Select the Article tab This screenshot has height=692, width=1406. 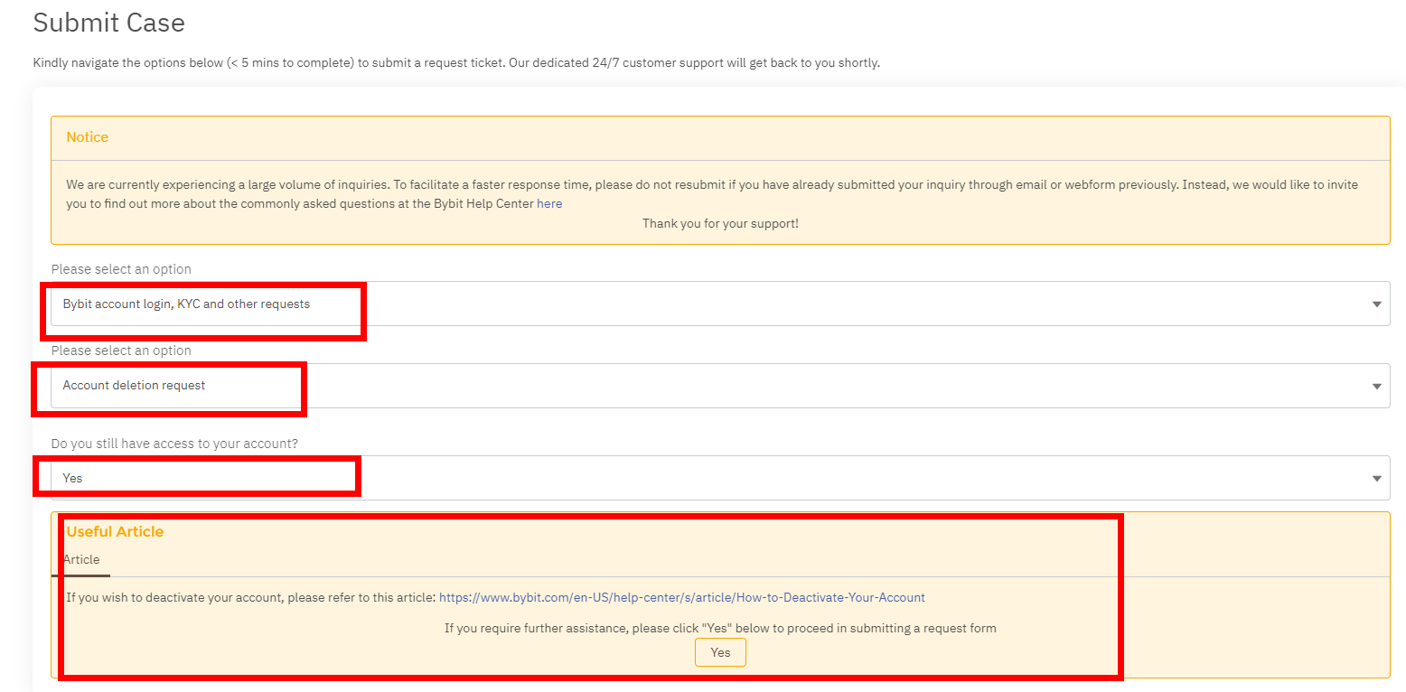[81, 560]
